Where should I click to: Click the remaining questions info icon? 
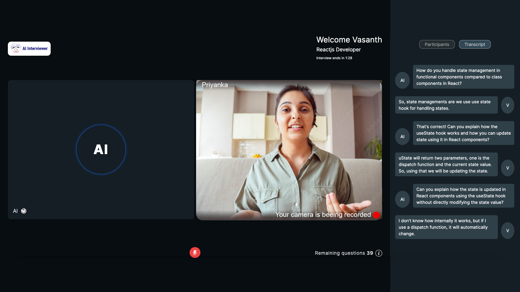coord(379,253)
